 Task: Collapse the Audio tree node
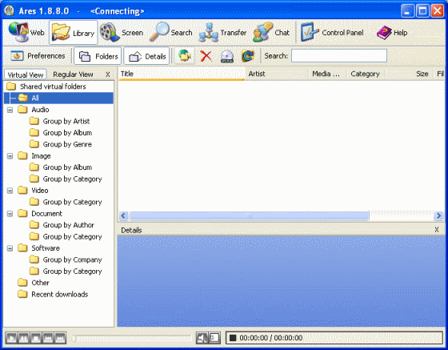10,110
